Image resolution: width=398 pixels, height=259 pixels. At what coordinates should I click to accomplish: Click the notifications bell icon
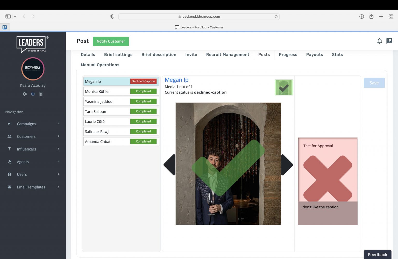coord(379,41)
